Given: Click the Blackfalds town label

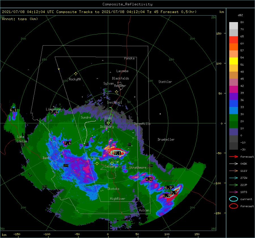Looking at the screenshot, I should pyautogui.click(x=120, y=78).
